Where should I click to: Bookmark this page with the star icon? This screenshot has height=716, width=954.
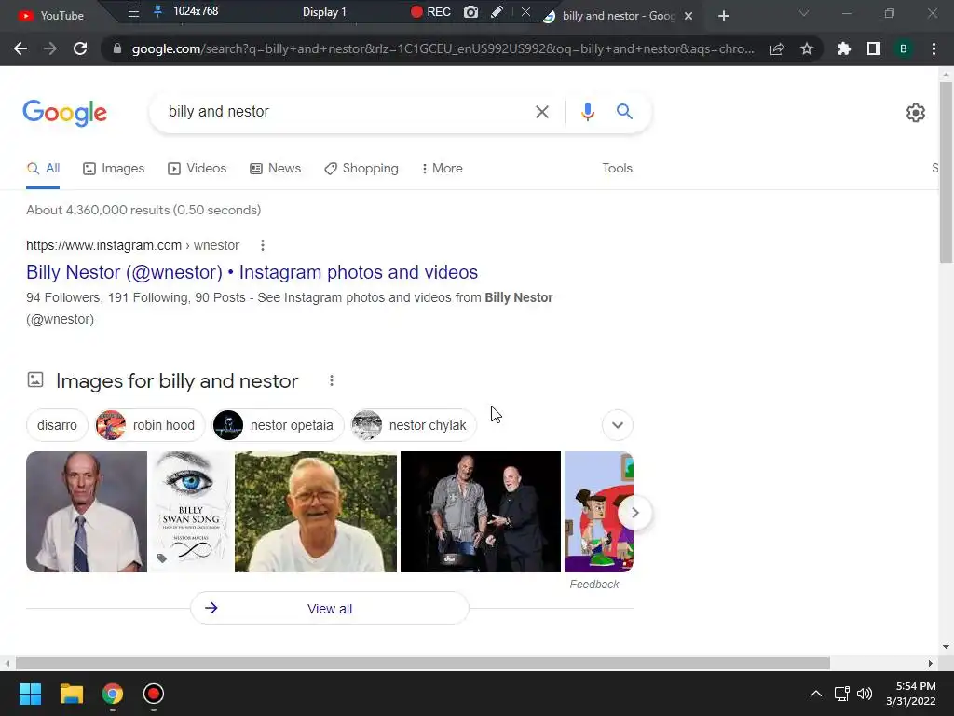click(807, 48)
